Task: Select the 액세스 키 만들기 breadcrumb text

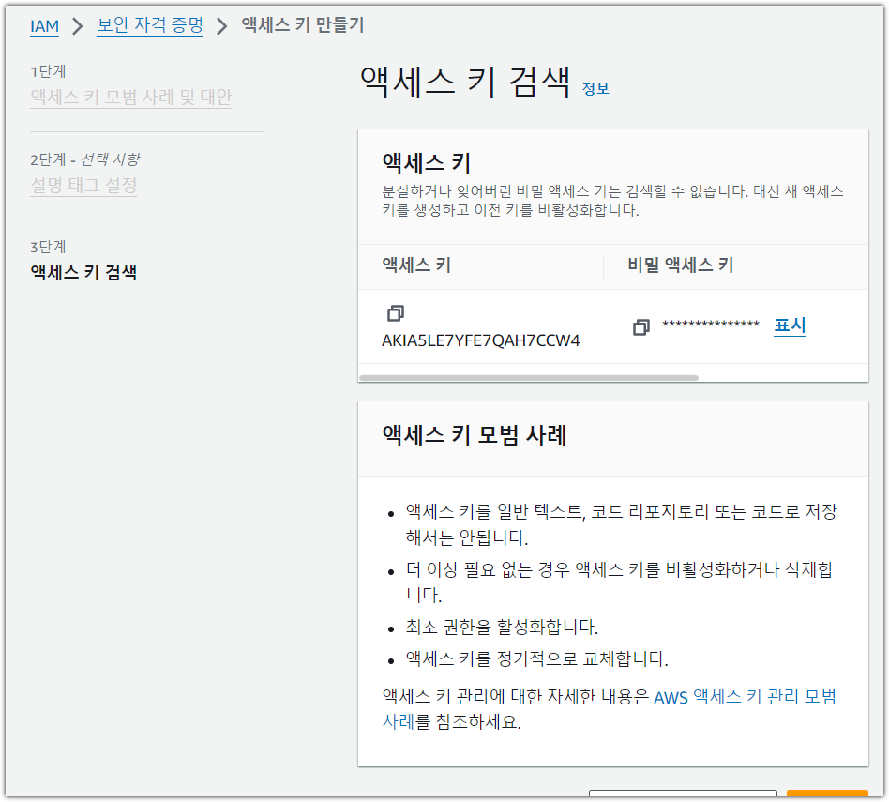Action: tap(303, 25)
